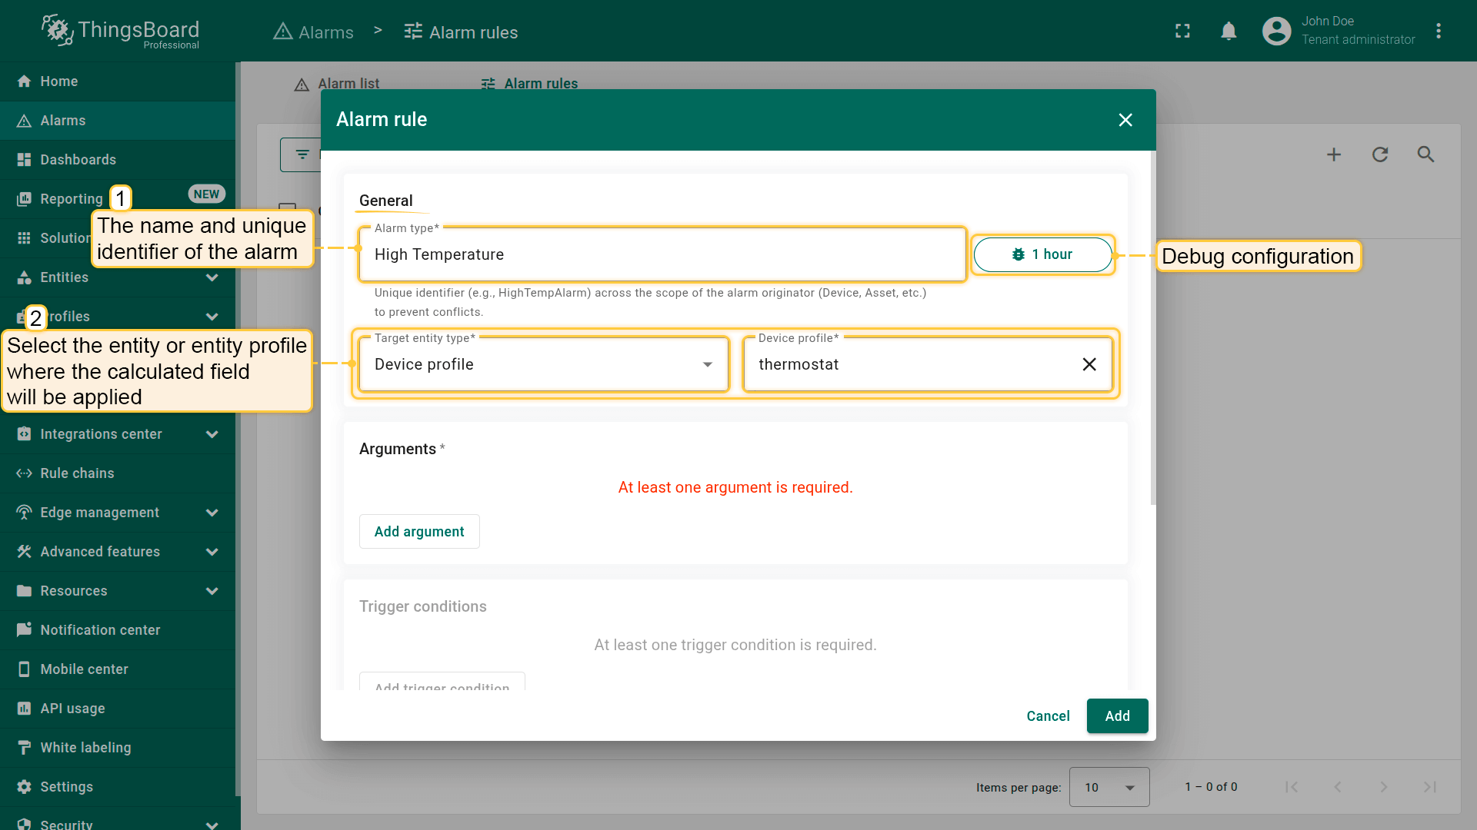Image resolution: width=1477 pixels, height=830 pixels.
Task: Click the Add argument button
Action: 419,532
